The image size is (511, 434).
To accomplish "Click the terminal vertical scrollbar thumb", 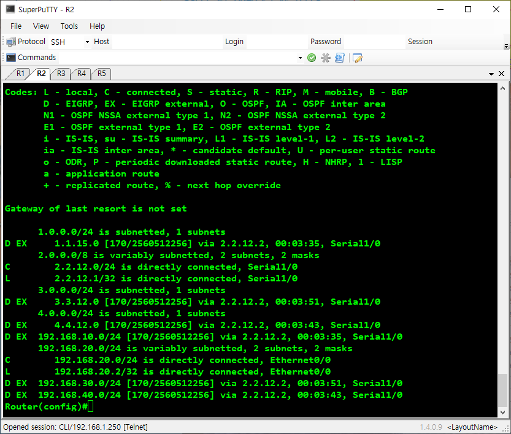I will coord(502,390).
